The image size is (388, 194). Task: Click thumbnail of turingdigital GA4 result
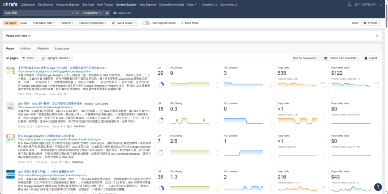(x=10, y=71)
